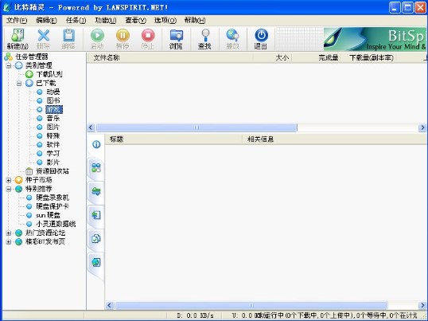
Task: Sort by 完成量 column header
Action: (316, 57)
